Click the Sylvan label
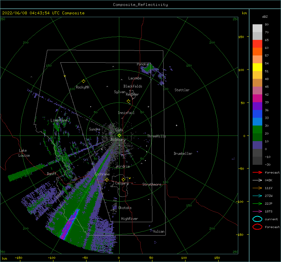 (120, 92)
